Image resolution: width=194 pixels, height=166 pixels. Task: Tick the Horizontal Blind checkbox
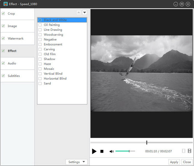point(40,79)
